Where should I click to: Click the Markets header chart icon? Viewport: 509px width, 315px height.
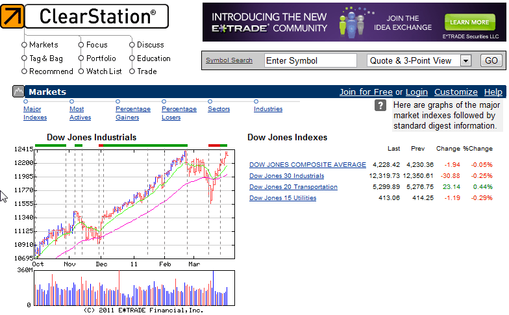click(18, 92)
